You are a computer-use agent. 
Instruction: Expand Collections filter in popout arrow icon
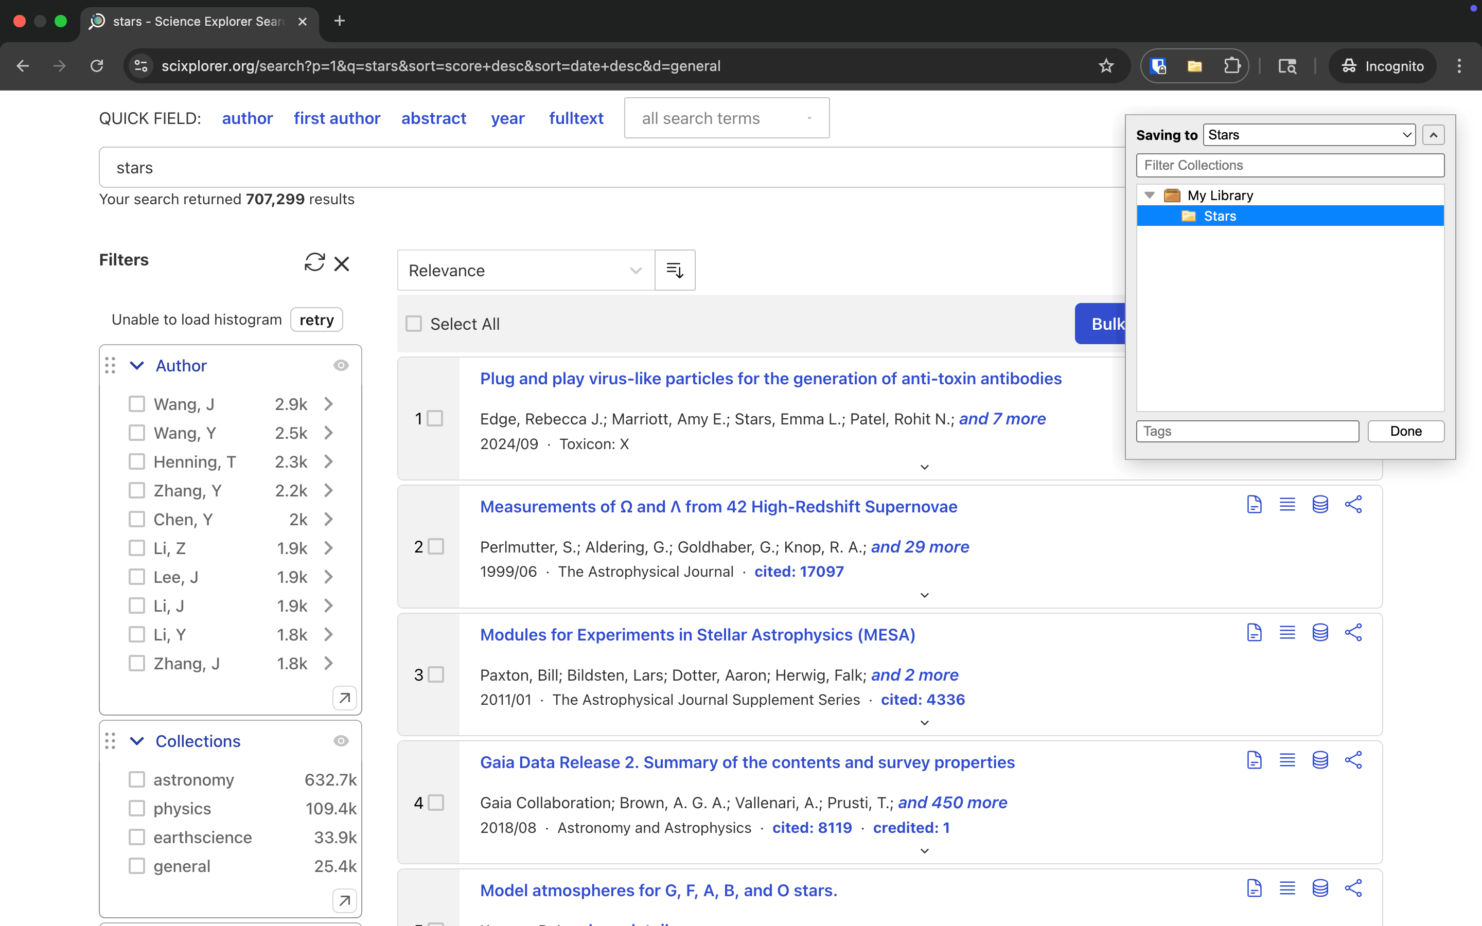[x=344, y=901]
